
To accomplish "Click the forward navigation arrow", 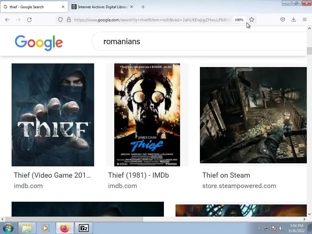I will (18, 20).
